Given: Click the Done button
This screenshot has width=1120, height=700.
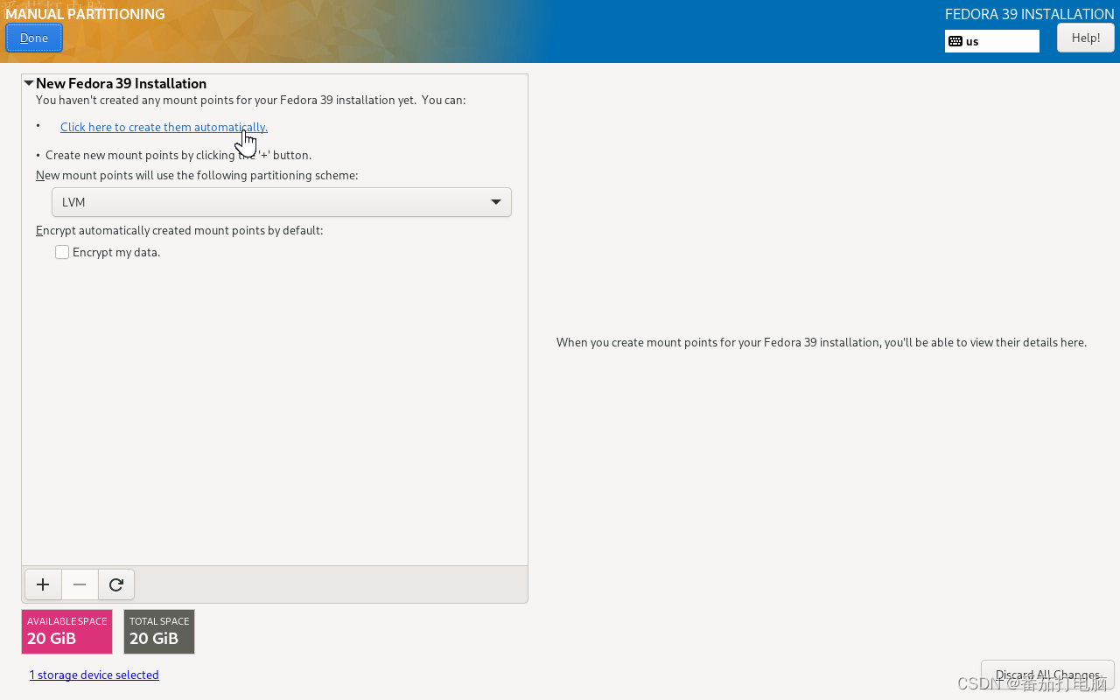Looking at the screenshot, I should (34, 38).
